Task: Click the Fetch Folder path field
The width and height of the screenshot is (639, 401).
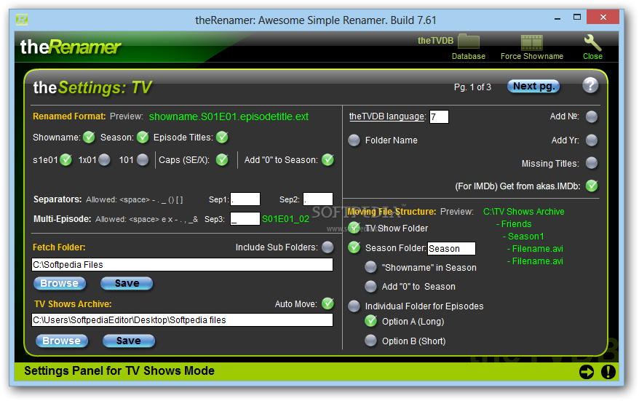Action: 182,264
